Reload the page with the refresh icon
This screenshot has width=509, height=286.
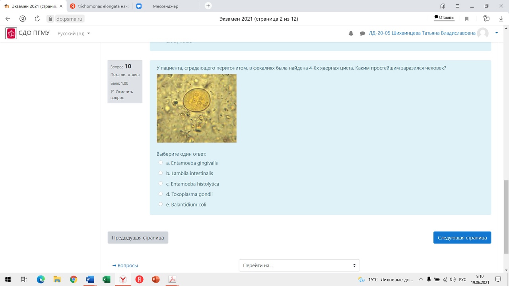coord(37,19)
